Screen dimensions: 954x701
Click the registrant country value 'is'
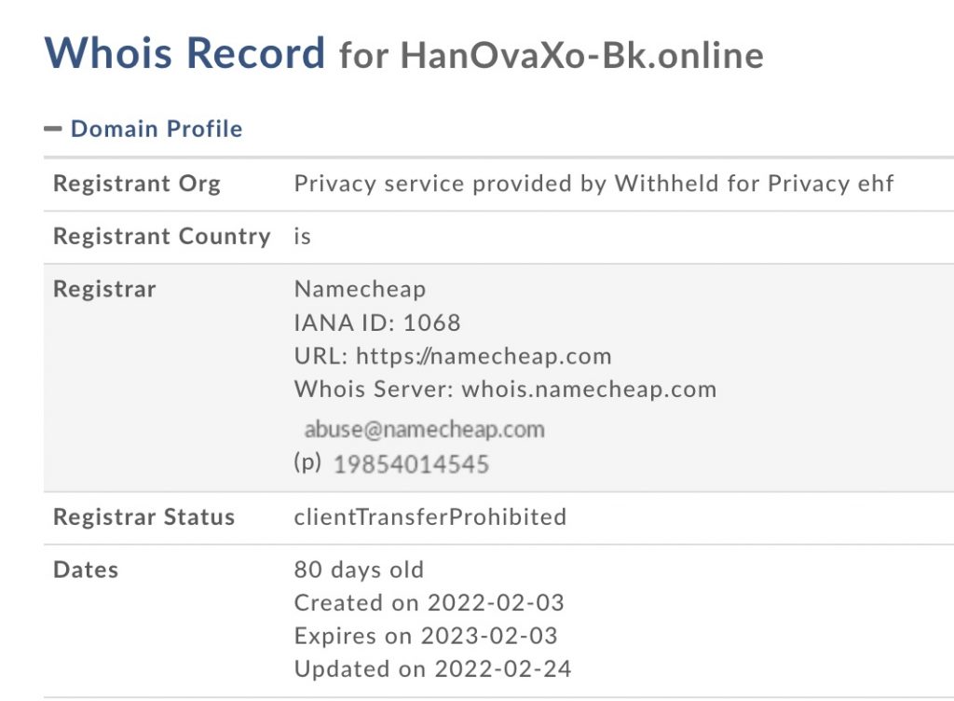[303, 237]
